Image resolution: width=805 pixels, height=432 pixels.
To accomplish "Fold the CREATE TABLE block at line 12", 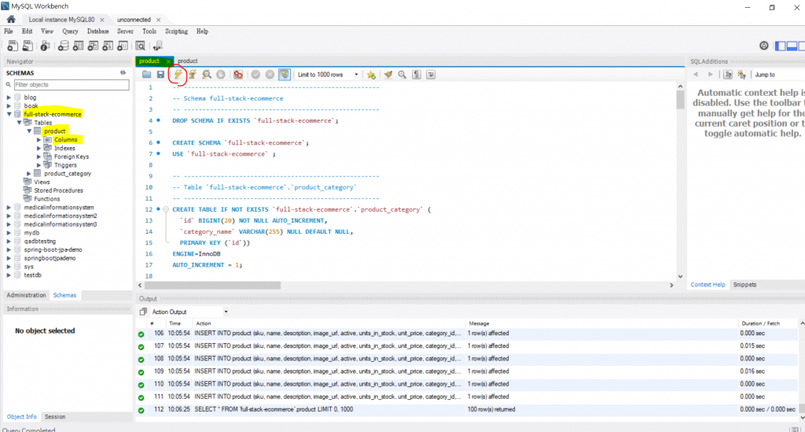I will [x=166, y=209].
